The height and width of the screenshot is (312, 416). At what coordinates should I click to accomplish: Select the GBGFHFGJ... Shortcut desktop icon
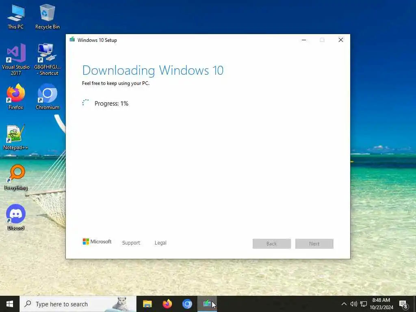pos(47,59)
